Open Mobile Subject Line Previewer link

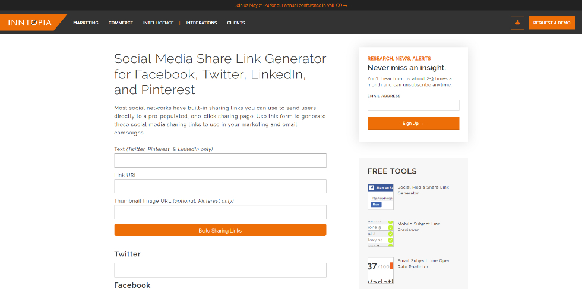[x=419, y=227]
